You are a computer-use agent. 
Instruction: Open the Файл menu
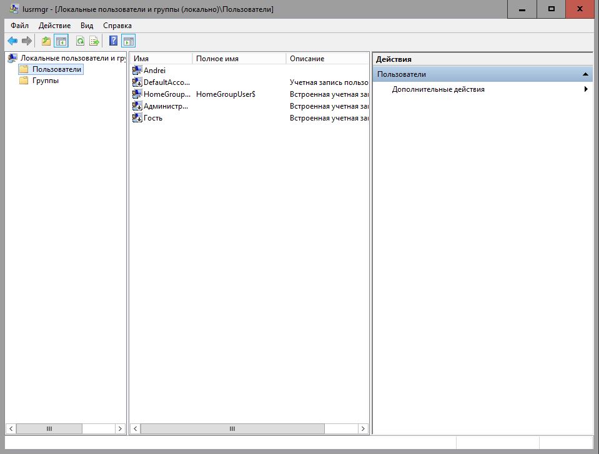point(19,26)
